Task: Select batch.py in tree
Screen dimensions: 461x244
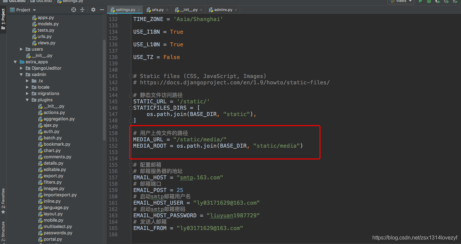Action: [50, 138]
